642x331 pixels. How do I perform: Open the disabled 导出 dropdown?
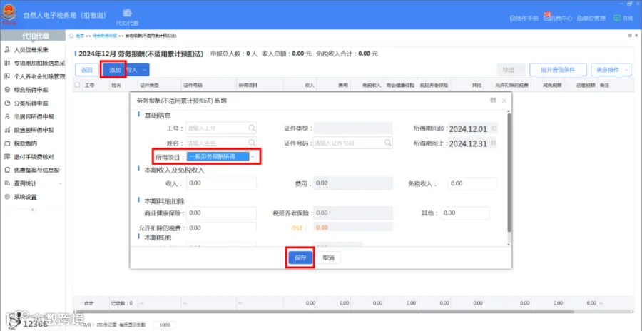click(x=511, y=70)
